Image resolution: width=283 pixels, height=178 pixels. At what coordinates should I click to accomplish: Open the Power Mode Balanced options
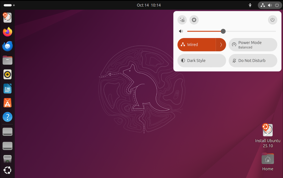pyautogui.click(x=253, y=45)
